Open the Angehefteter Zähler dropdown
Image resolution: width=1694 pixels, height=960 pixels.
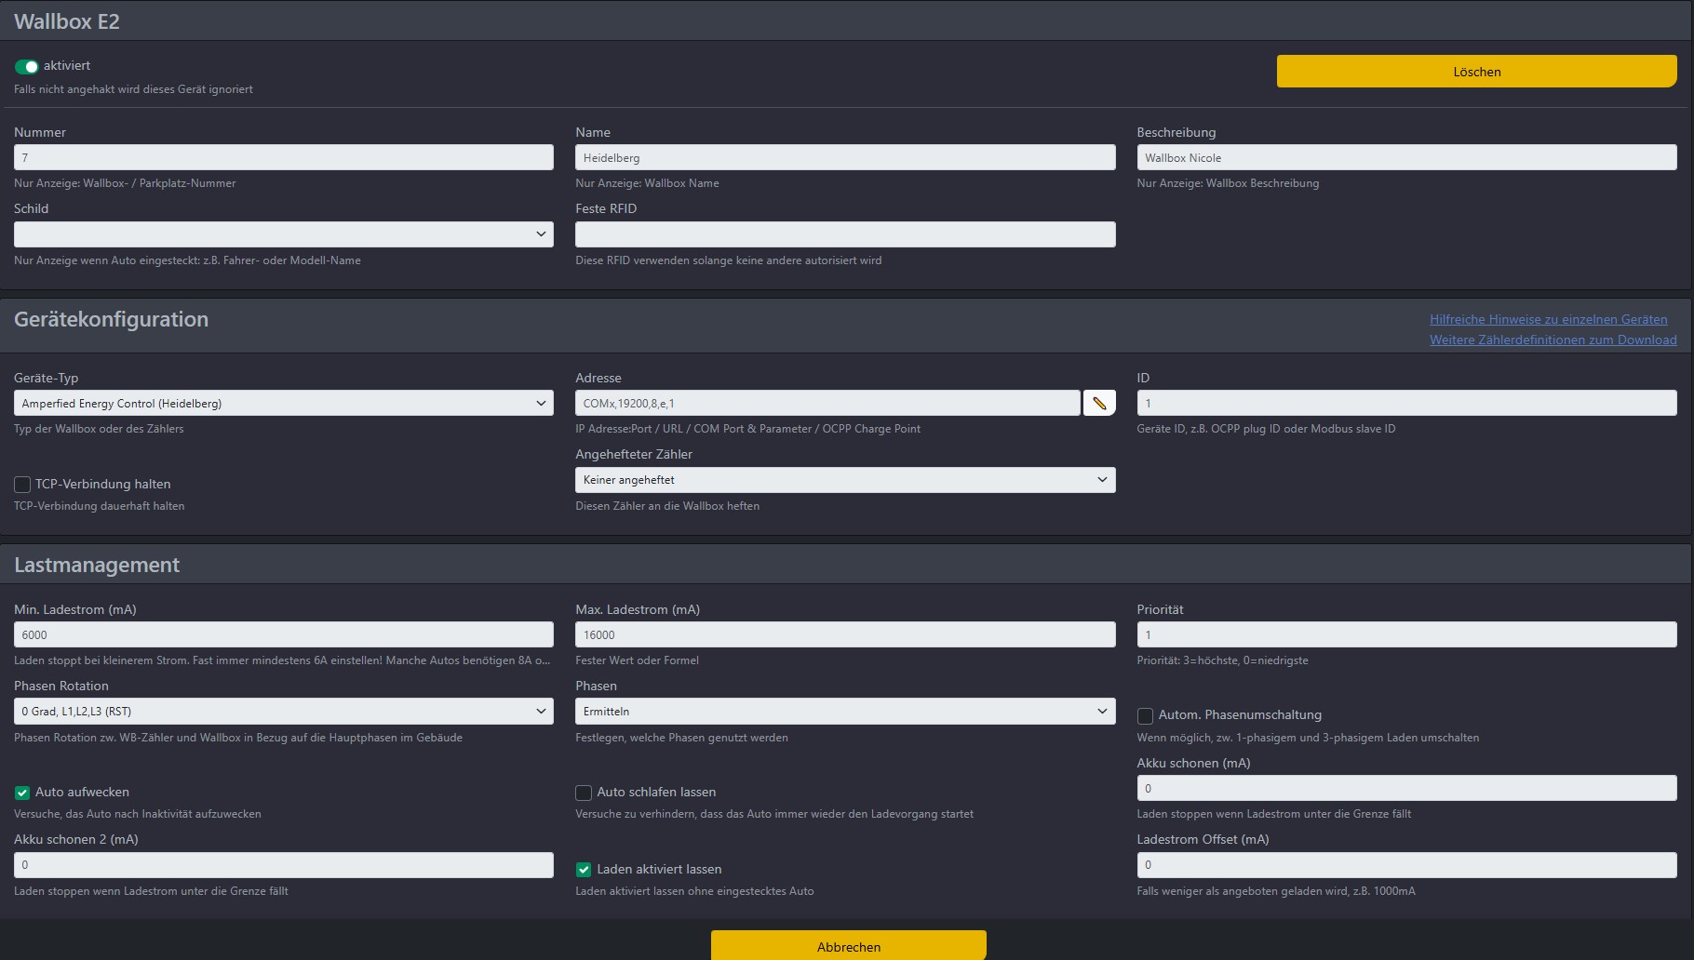point(844,480)
